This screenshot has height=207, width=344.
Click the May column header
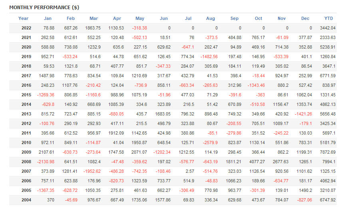pos(140,18)
